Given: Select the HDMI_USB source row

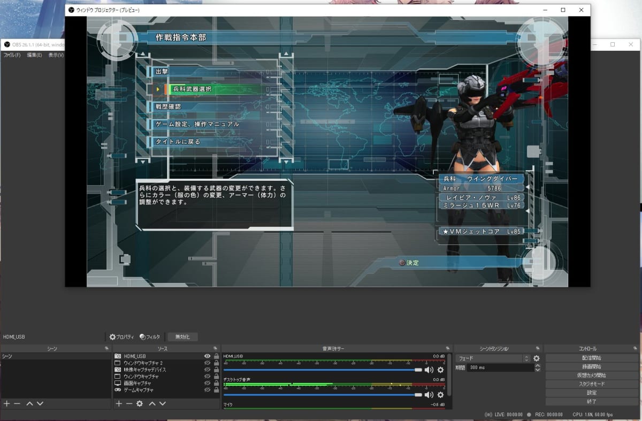Looking at the screenshot, I should click(166, 356).
